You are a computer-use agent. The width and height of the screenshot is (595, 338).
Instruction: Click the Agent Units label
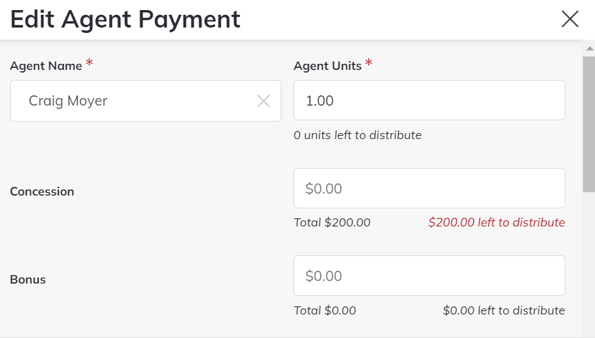click(x=328, y=66)
